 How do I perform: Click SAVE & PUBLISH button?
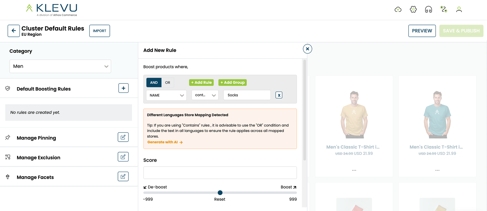[461, 31]
